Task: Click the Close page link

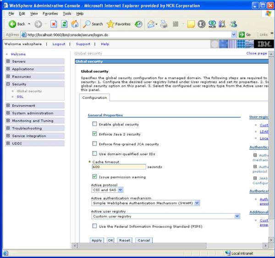Action: (257, 53)
